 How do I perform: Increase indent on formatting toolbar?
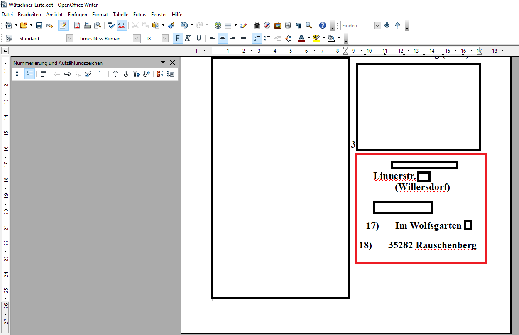coord(288,38)
